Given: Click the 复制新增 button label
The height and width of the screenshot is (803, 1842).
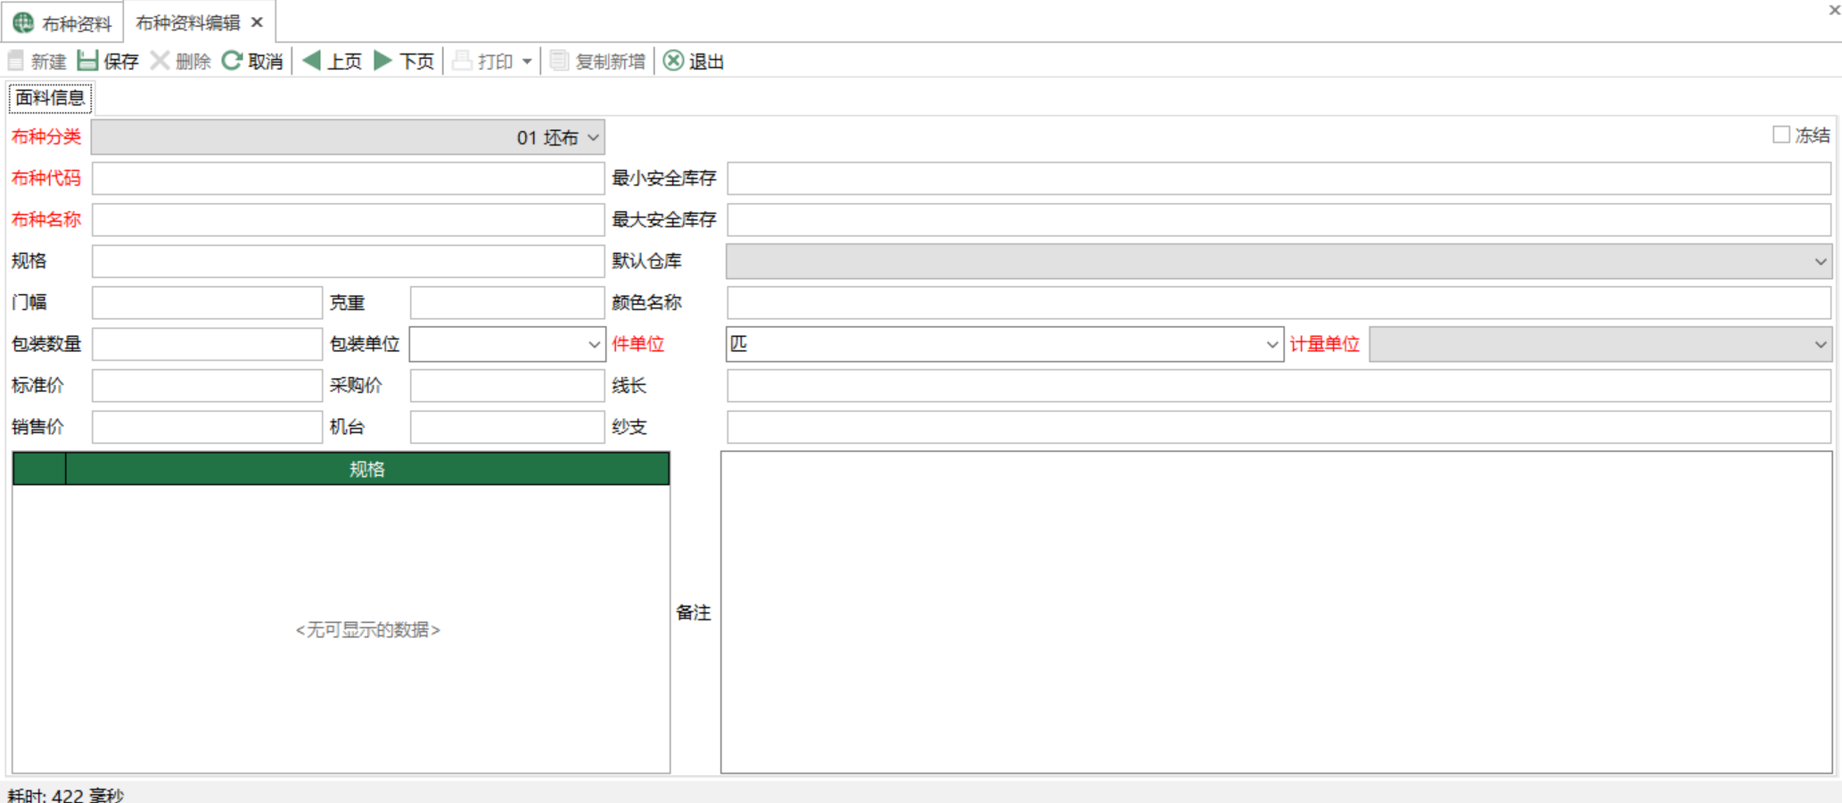Looking at the screenshot, I should tap(610, 61).
